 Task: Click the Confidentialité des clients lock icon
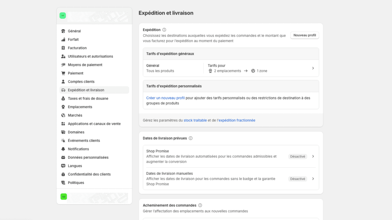coord(63,174)
